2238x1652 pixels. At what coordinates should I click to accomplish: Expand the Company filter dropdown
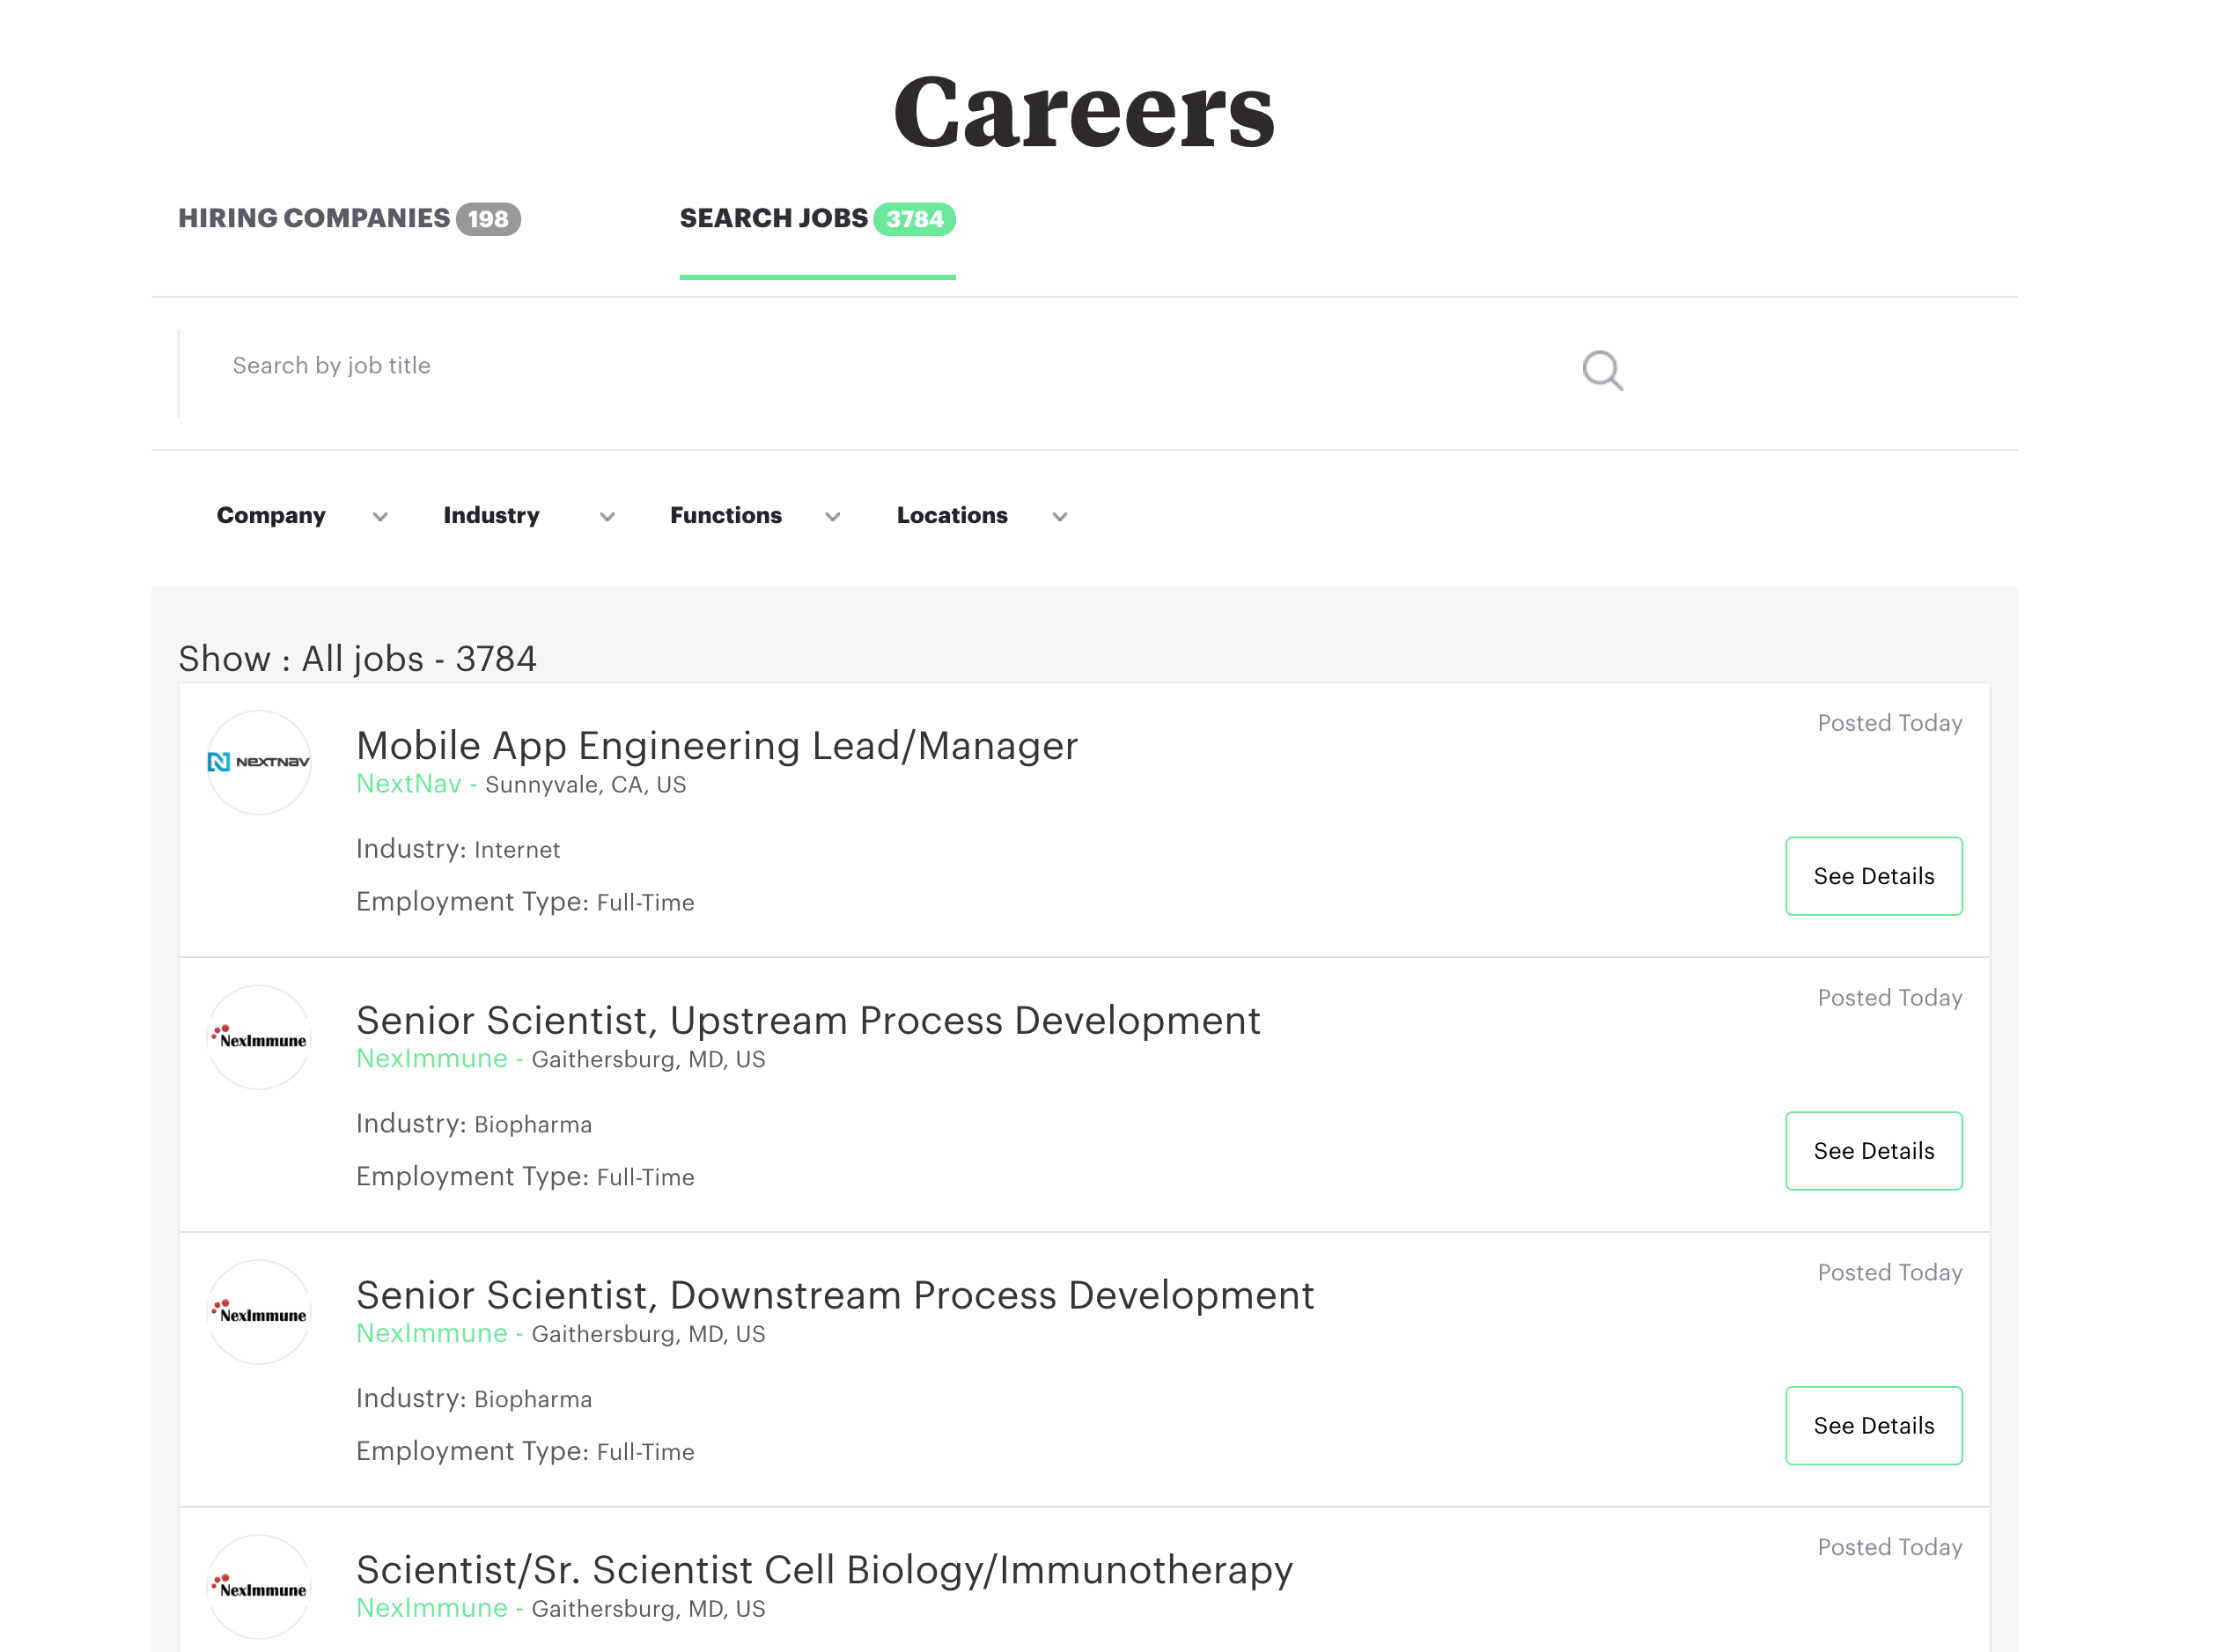301,516
